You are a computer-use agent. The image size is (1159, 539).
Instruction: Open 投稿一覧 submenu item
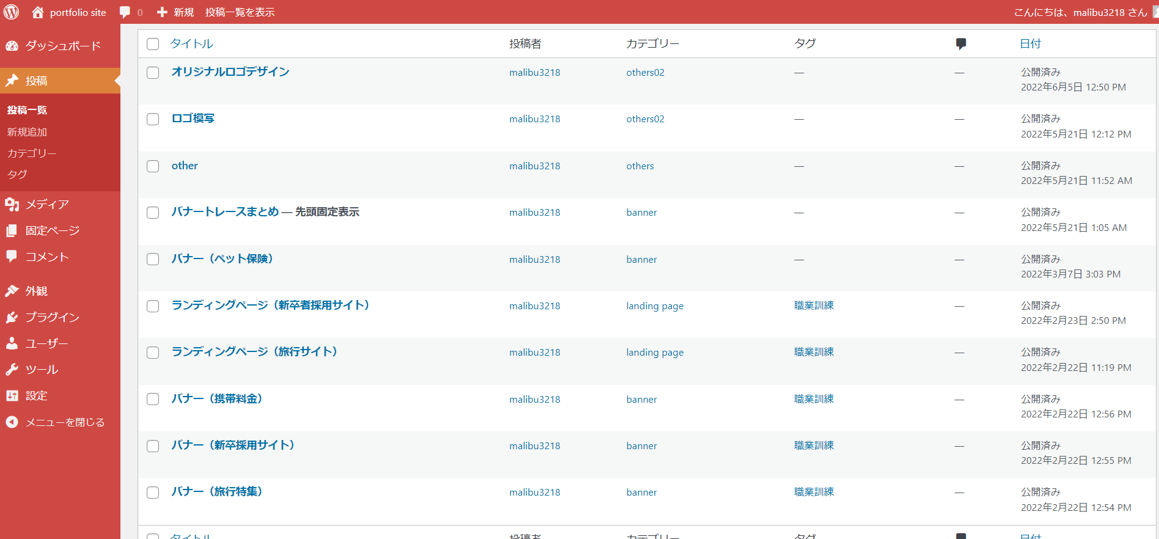pyautogui.click(x=27, y=110)
